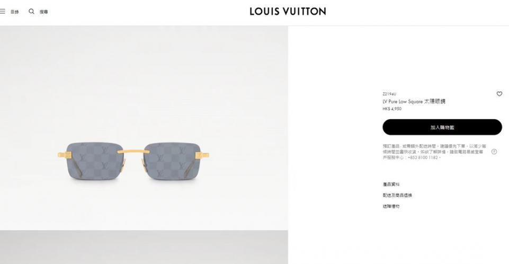Click the magnifying glass search icon
This screenshot has width=509, height=264.
point(31,11)
